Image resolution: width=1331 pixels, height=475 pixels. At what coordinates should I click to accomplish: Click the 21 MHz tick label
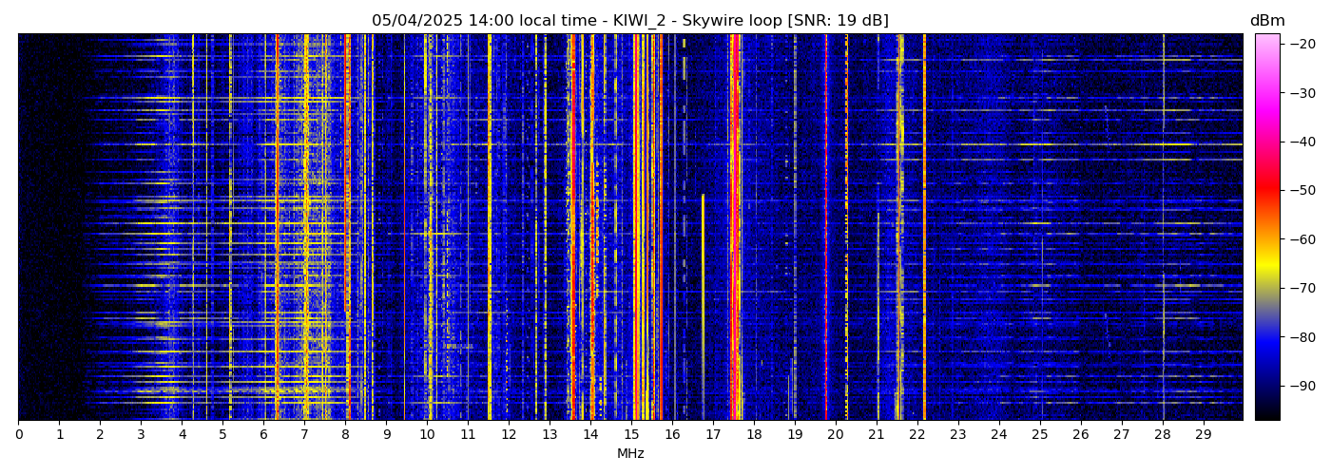(x=877, y=434)
